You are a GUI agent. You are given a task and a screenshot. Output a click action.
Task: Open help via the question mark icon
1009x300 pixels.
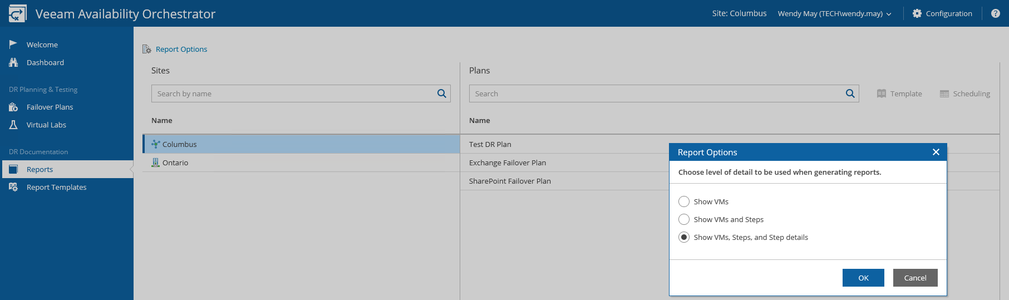pyautogui.click(x=996, y=13)
